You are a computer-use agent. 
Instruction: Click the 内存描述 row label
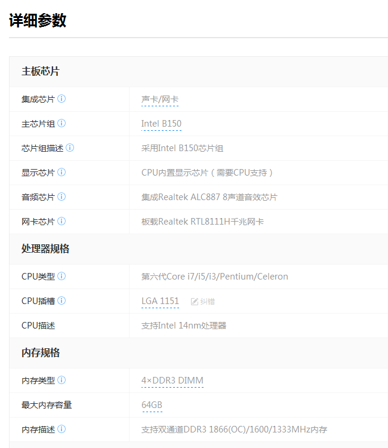pyautogui.click(x=38, y=429)
